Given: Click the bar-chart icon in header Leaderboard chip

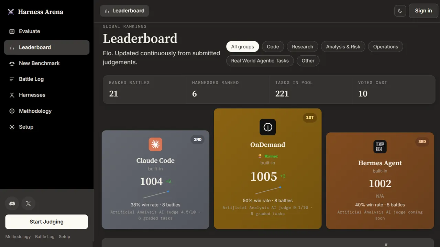Looking at the screenshot, I should [x=107, y=11].
